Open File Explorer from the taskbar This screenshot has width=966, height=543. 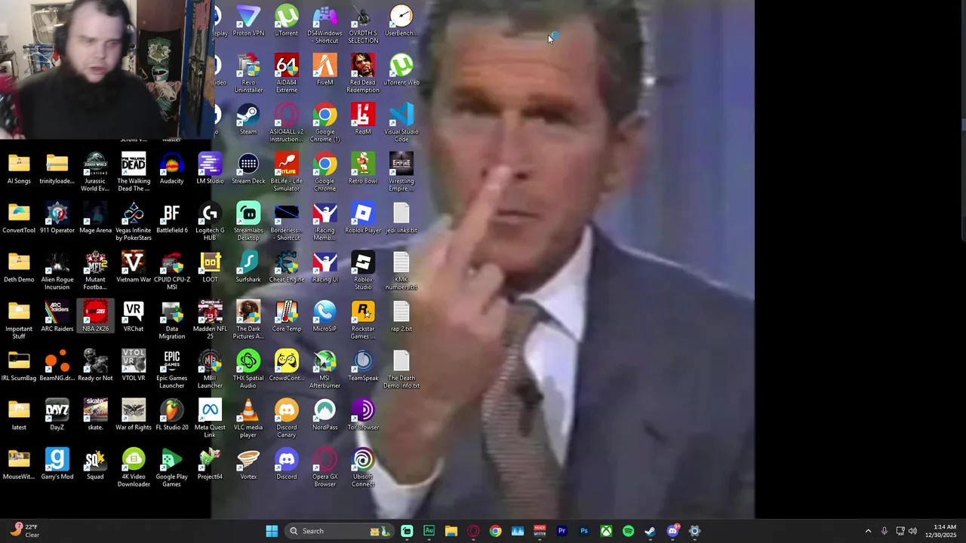point(451,531)
